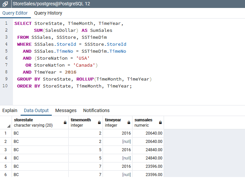
Task: Select row 4 by its row number
Action: click(6, 158)
